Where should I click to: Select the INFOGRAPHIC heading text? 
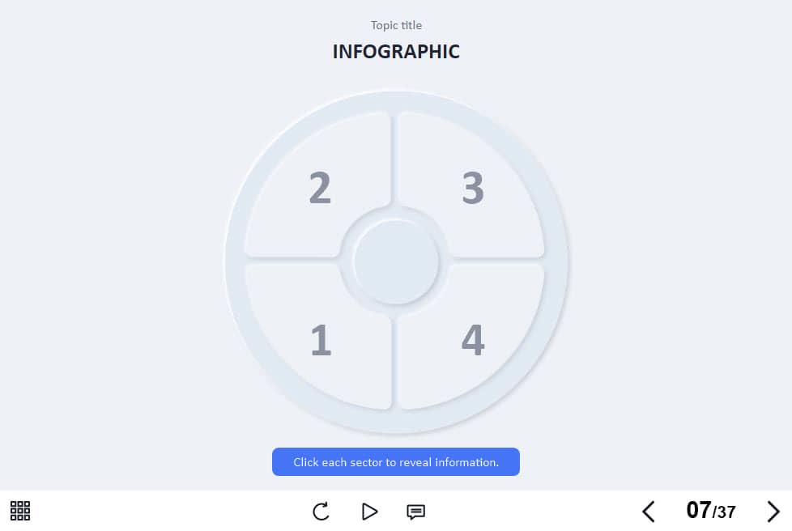396,52
